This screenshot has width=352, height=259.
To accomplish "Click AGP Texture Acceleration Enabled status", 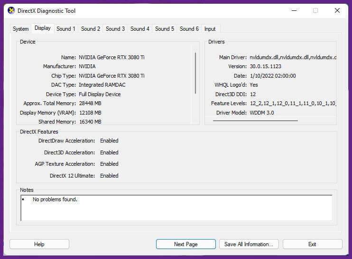I will (x=109, y=164).
